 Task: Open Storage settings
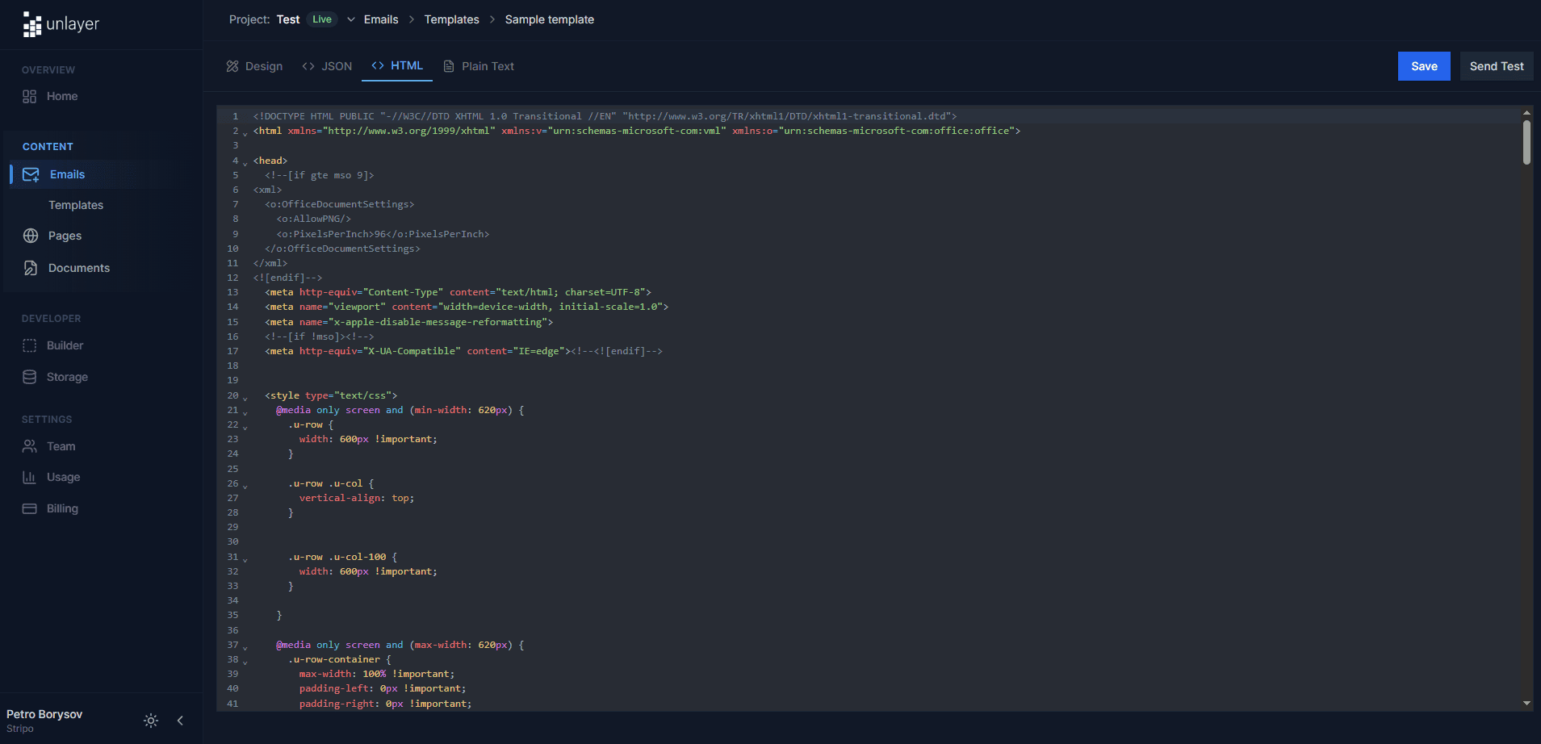coord(67,377)
